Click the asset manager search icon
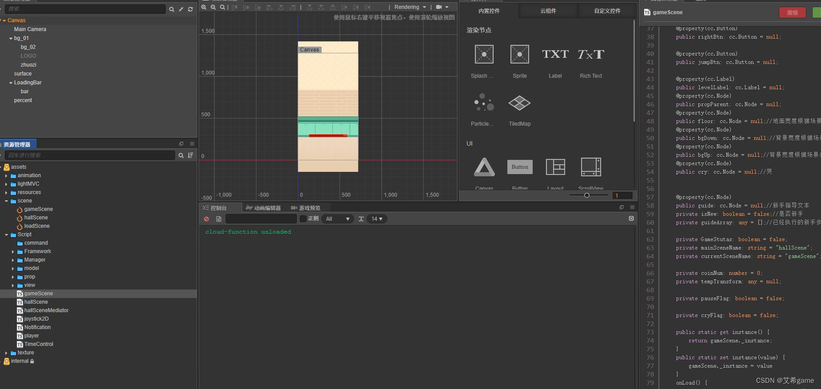This screenshot has width=821, height=389. [181, 155]
